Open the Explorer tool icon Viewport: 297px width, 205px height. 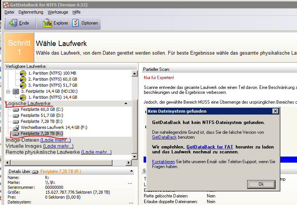(x=47, y=23)
